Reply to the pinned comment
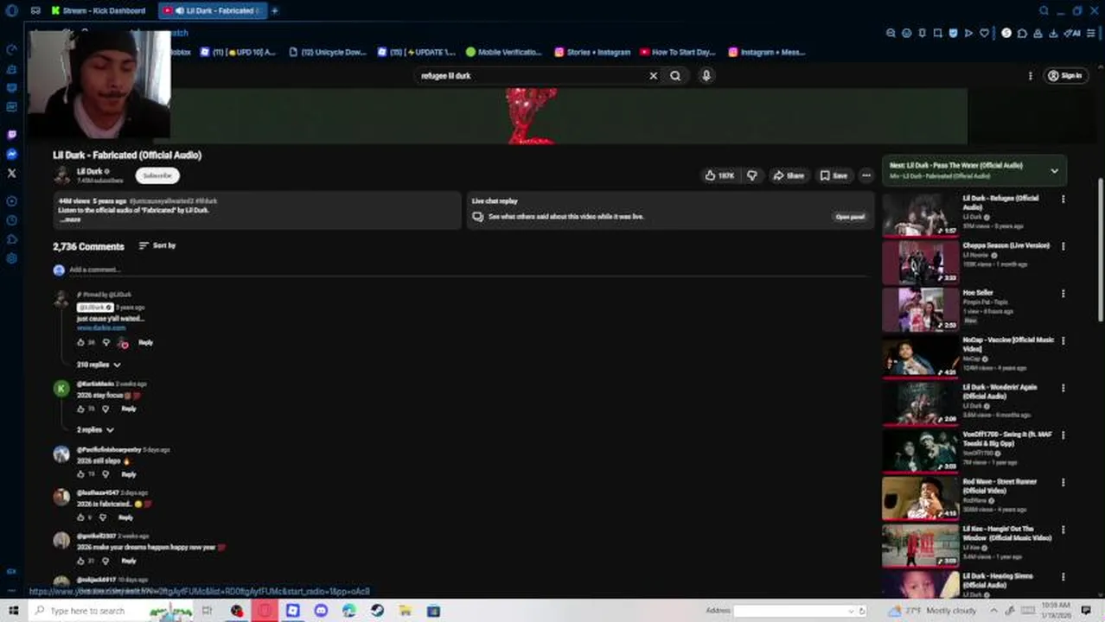The image size is (1105, 622). coord(145,342)
